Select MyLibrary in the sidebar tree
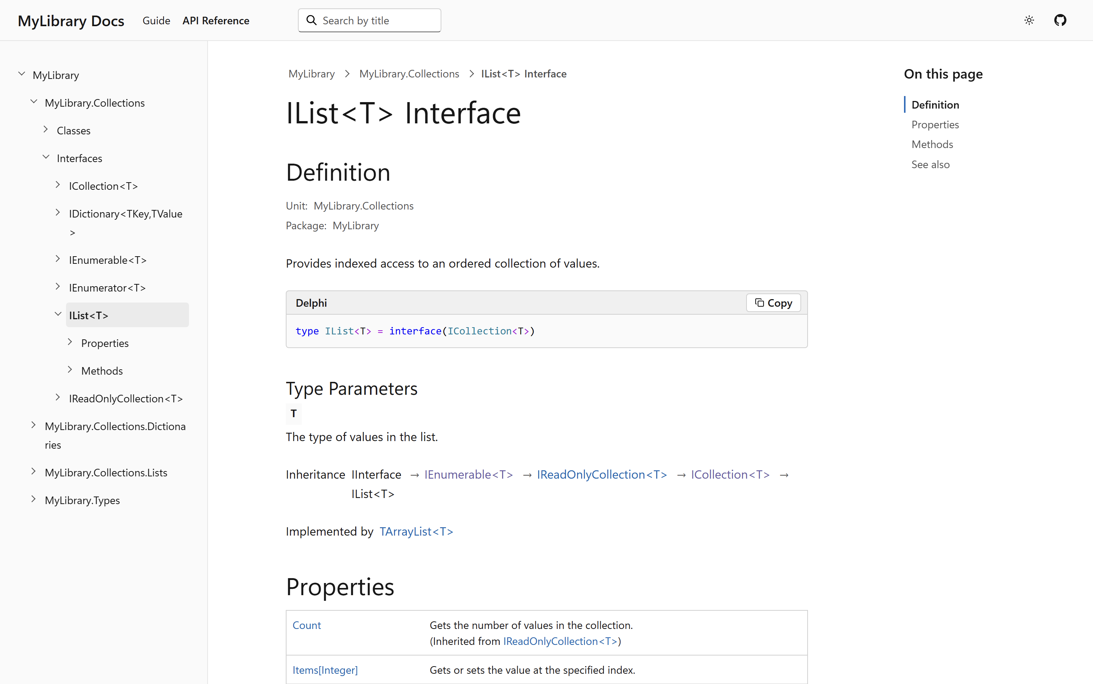1093x684 pixels. [x=56, y=75]
